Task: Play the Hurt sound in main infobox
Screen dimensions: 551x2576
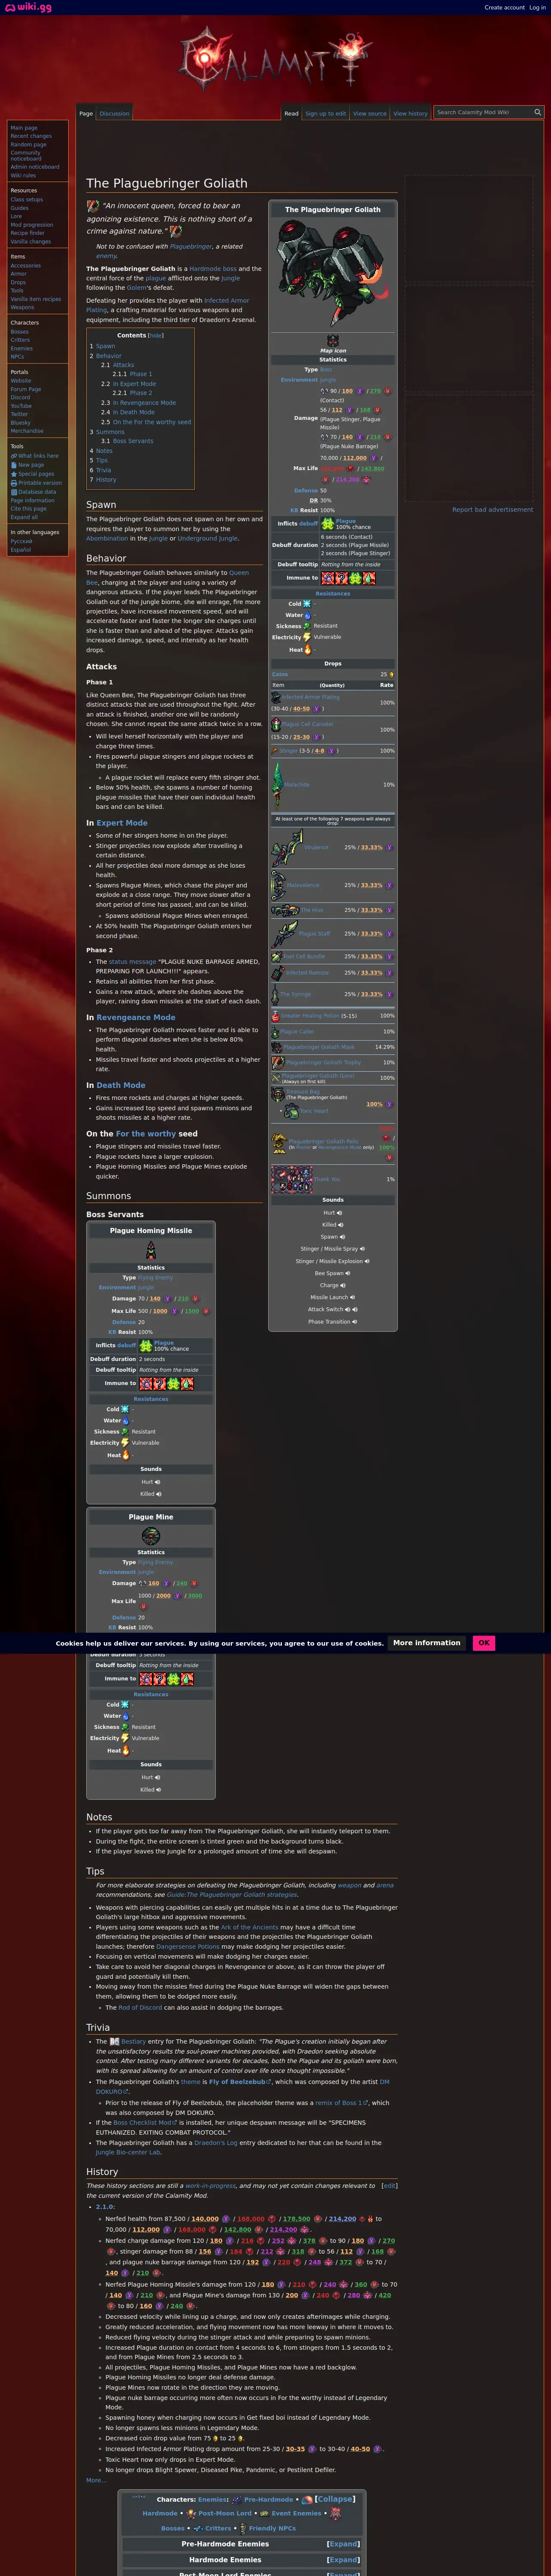Action: (340, 1212)
